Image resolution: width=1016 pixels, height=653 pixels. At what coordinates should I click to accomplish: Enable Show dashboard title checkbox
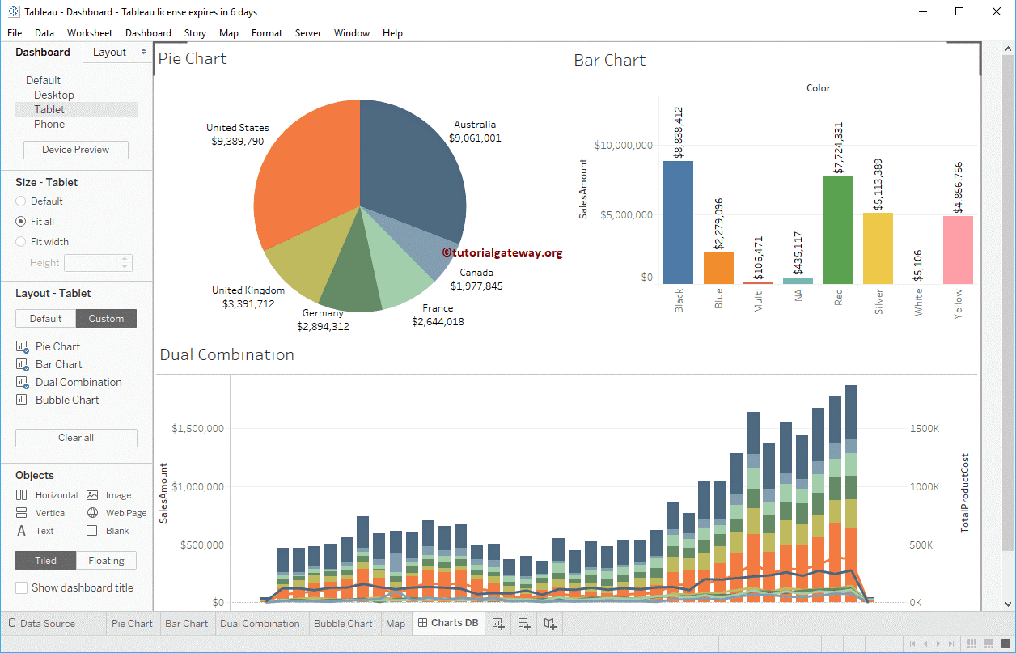[22, 588]
